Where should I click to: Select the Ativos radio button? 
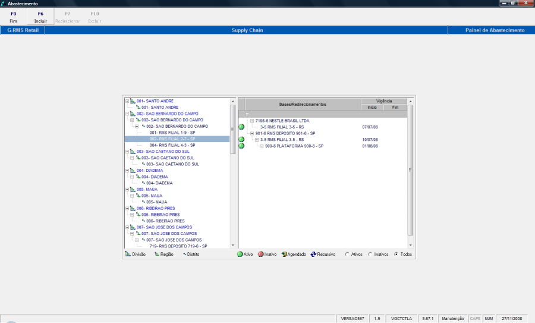pos(347,255)
